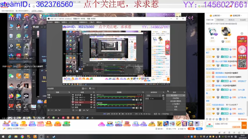Click the 启动虚拟摄像机 button

pyautogui.click(x=176, y=101)
